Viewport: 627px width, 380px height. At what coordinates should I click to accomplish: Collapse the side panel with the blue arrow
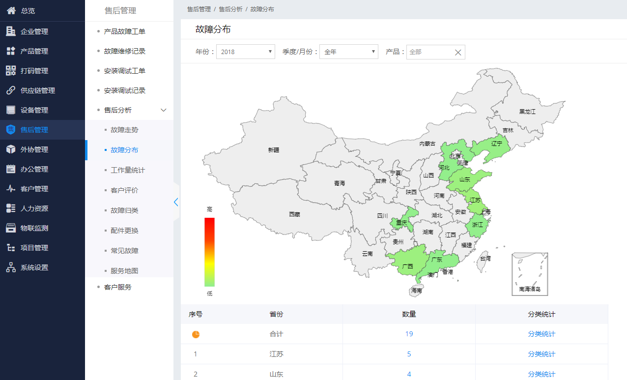pyautogui.click(x=176, y=202)
